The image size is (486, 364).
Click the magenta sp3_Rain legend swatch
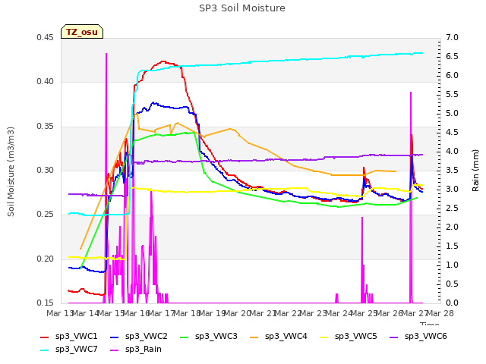coord(115,350)
